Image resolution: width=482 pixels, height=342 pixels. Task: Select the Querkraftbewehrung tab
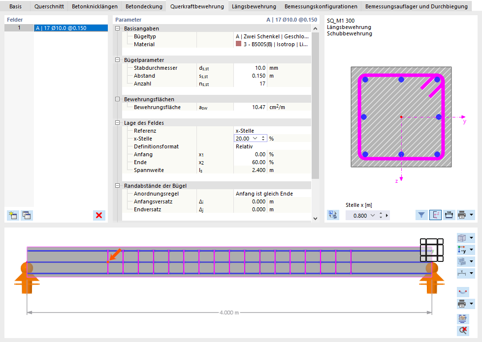click(197, 6)
